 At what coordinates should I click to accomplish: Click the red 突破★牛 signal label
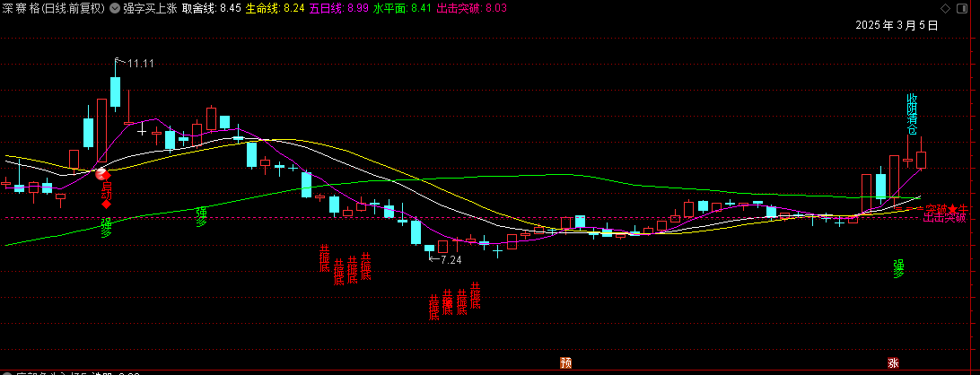tap(946, 209)
